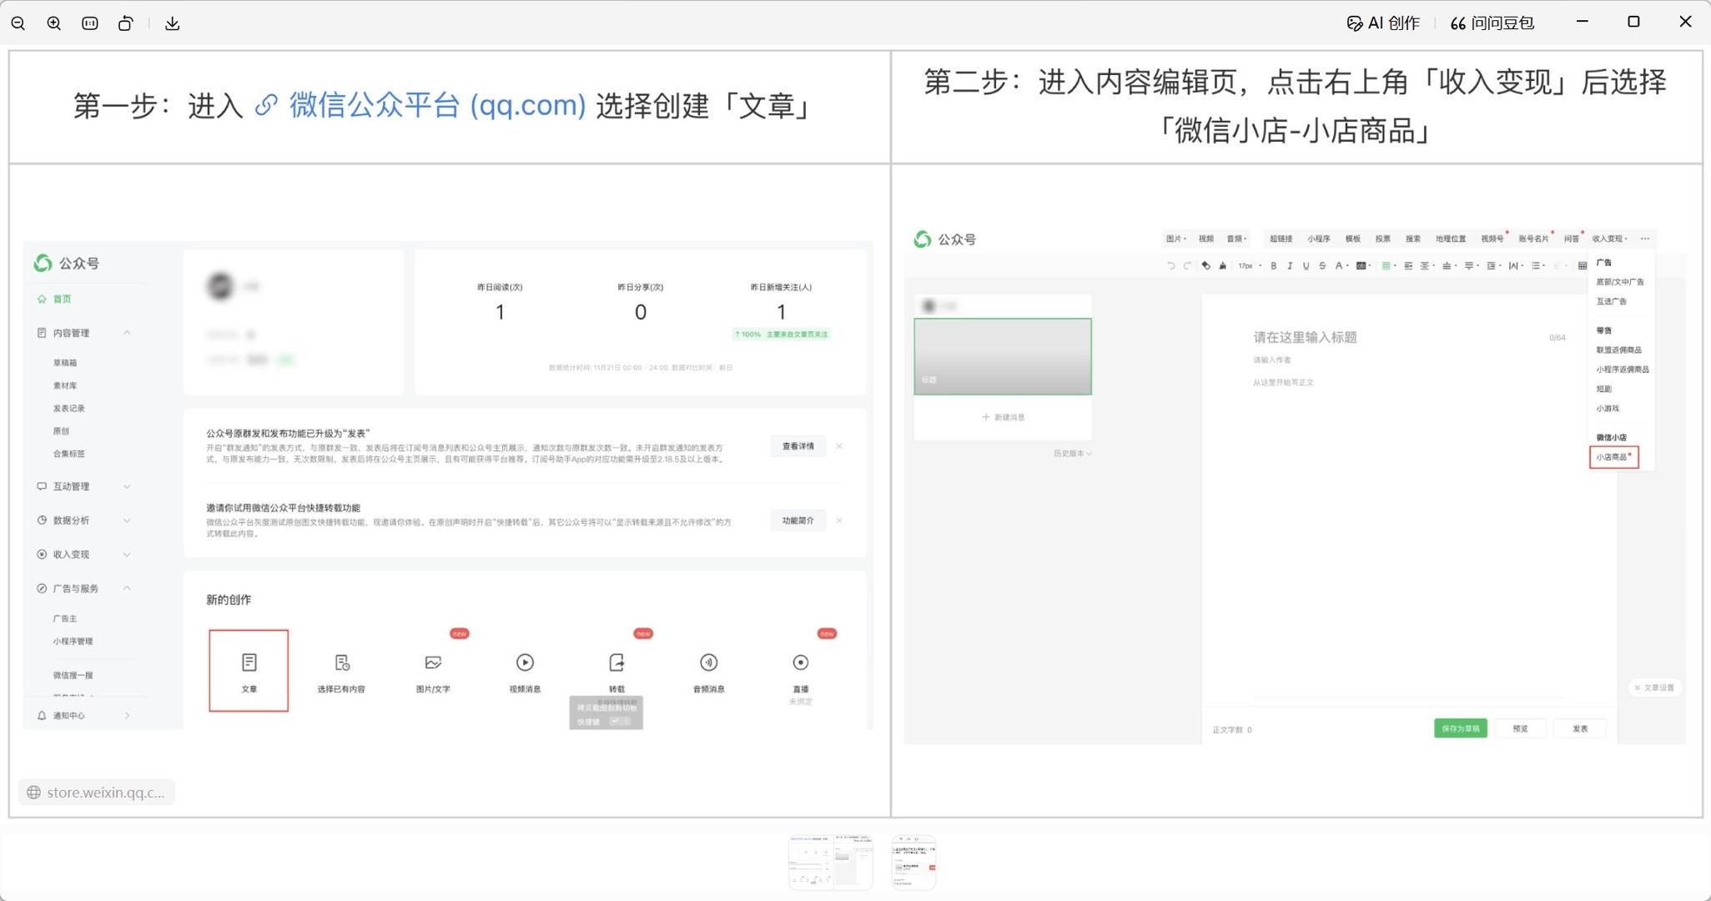
Task: Open 发表记录 under 内容管理
Action: tap(69, 409)
